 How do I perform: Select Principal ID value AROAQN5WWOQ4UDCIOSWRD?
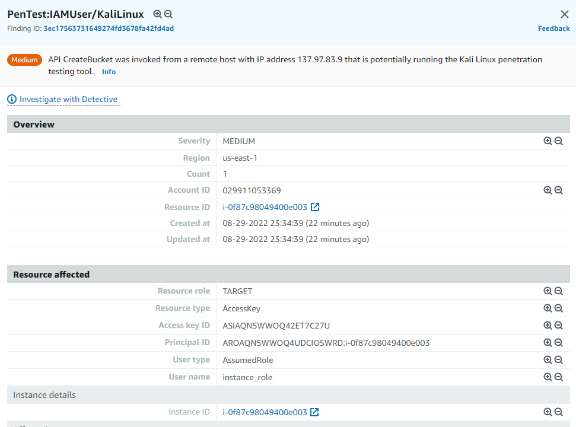coord(282,343)
